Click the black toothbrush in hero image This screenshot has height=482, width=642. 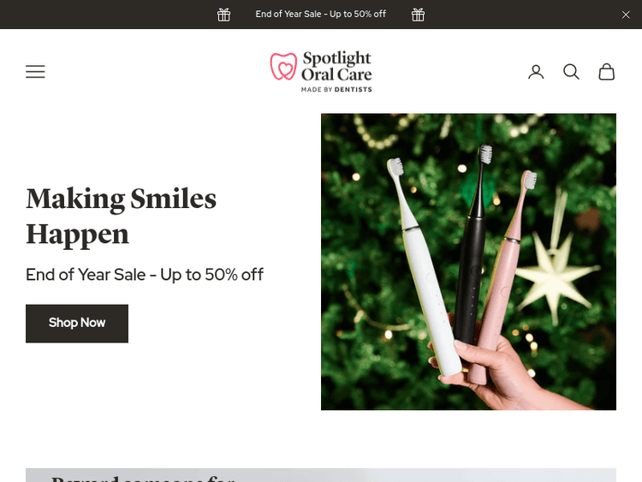[473, 246]
